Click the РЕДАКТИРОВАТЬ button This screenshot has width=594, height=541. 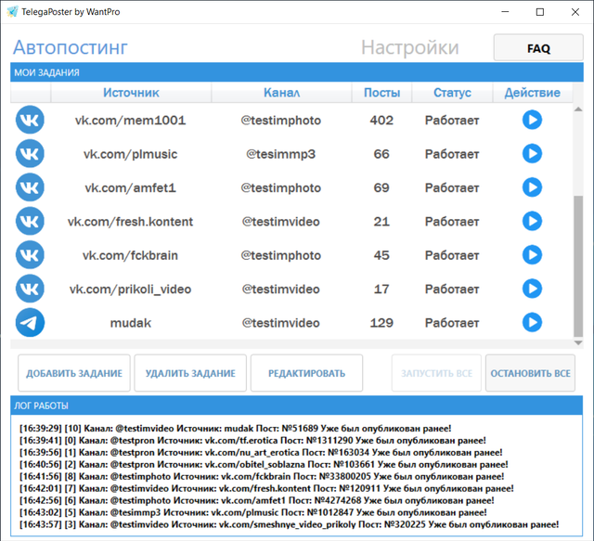tap(307, 373)
